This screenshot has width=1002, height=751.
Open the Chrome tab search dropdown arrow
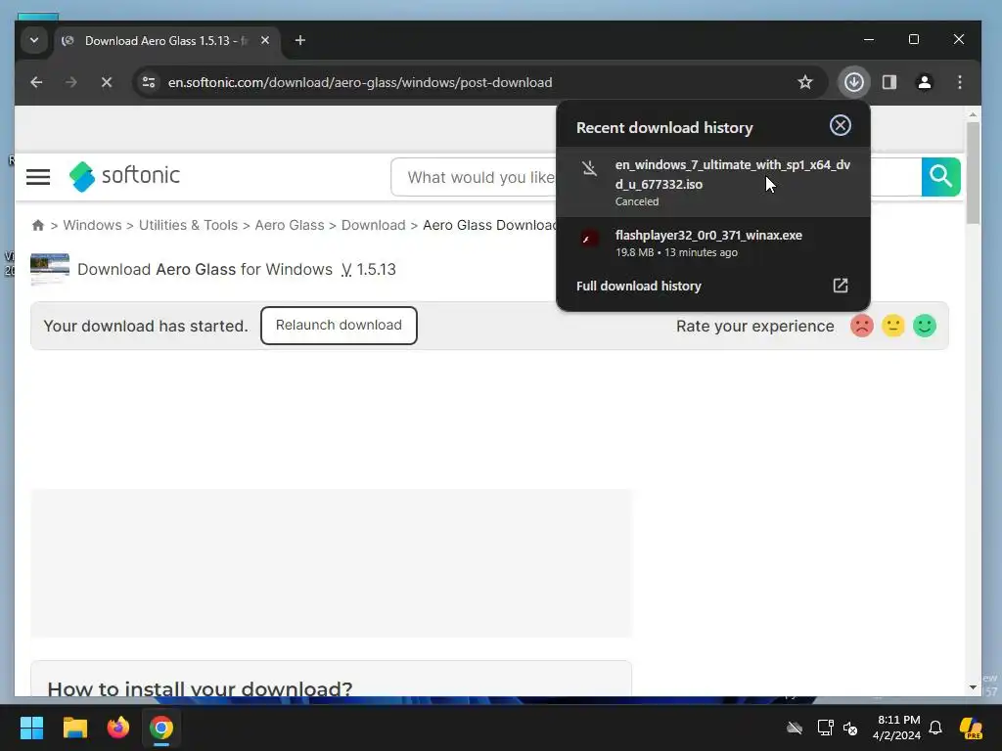pyautogui.click(x=34, y=40)
